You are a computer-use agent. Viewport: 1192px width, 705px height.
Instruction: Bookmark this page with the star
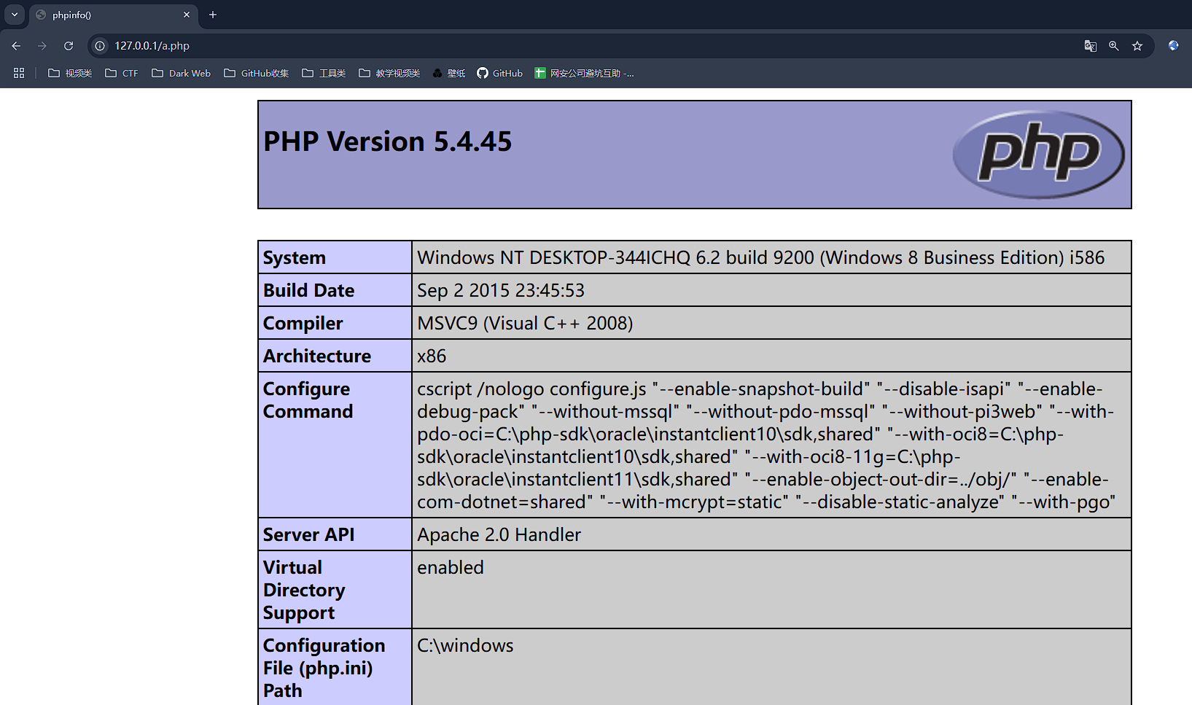point(1137,46)
